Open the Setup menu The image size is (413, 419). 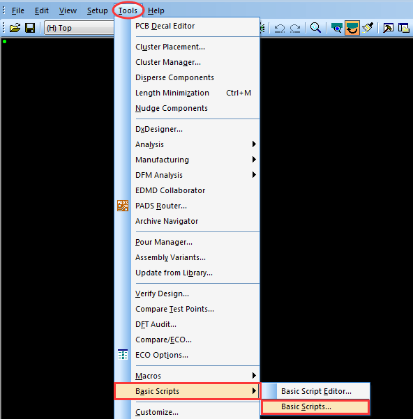(97, 10)
